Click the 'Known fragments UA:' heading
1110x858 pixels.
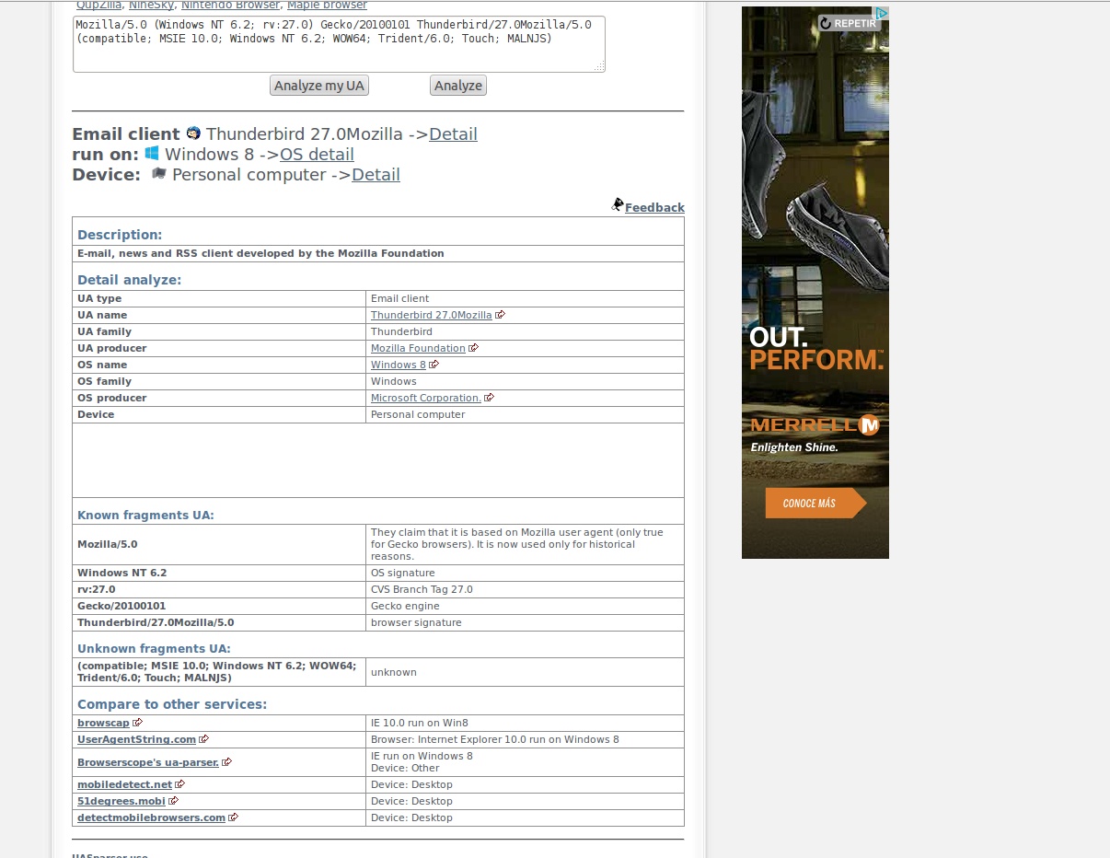point(145,516)
